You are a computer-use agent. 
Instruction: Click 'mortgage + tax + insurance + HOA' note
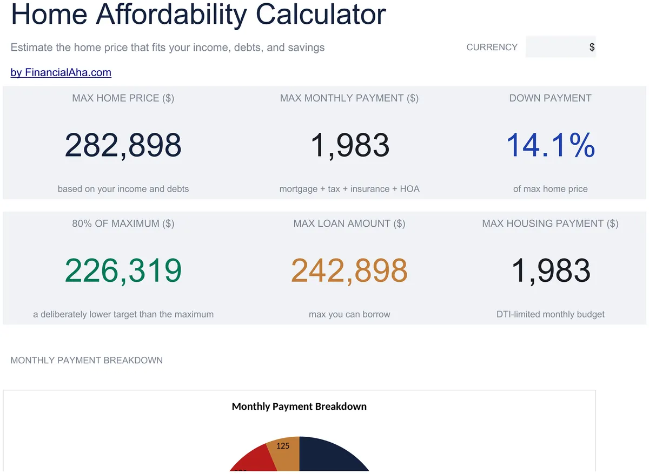point(349,189)
